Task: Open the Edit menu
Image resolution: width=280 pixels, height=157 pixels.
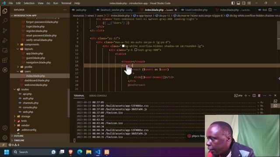Action: click(18, 3)
